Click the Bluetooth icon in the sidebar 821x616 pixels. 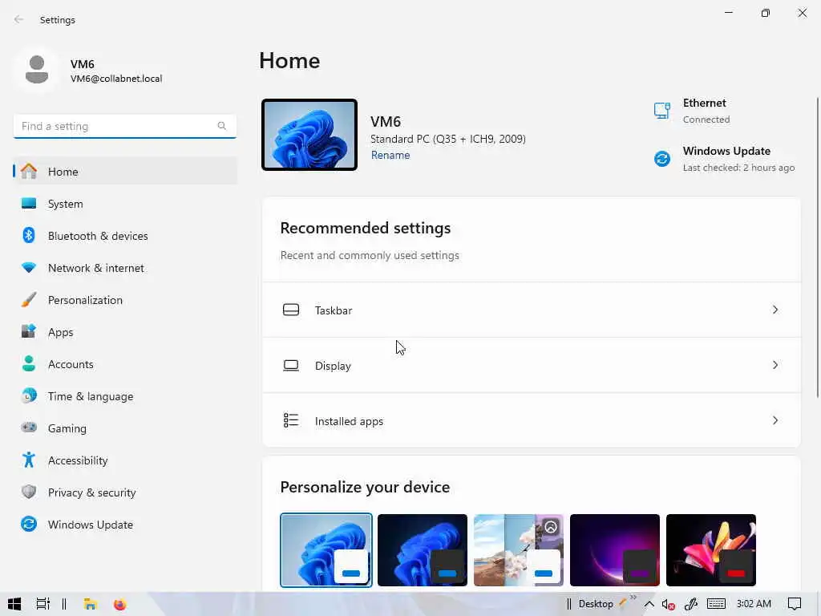coord(29,235)
